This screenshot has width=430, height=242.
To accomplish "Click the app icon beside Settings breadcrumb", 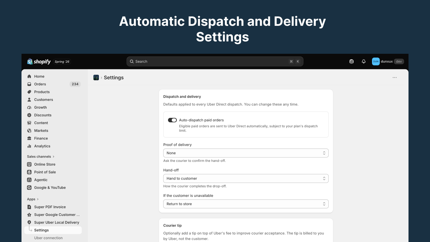I will [x=96, y=78].
